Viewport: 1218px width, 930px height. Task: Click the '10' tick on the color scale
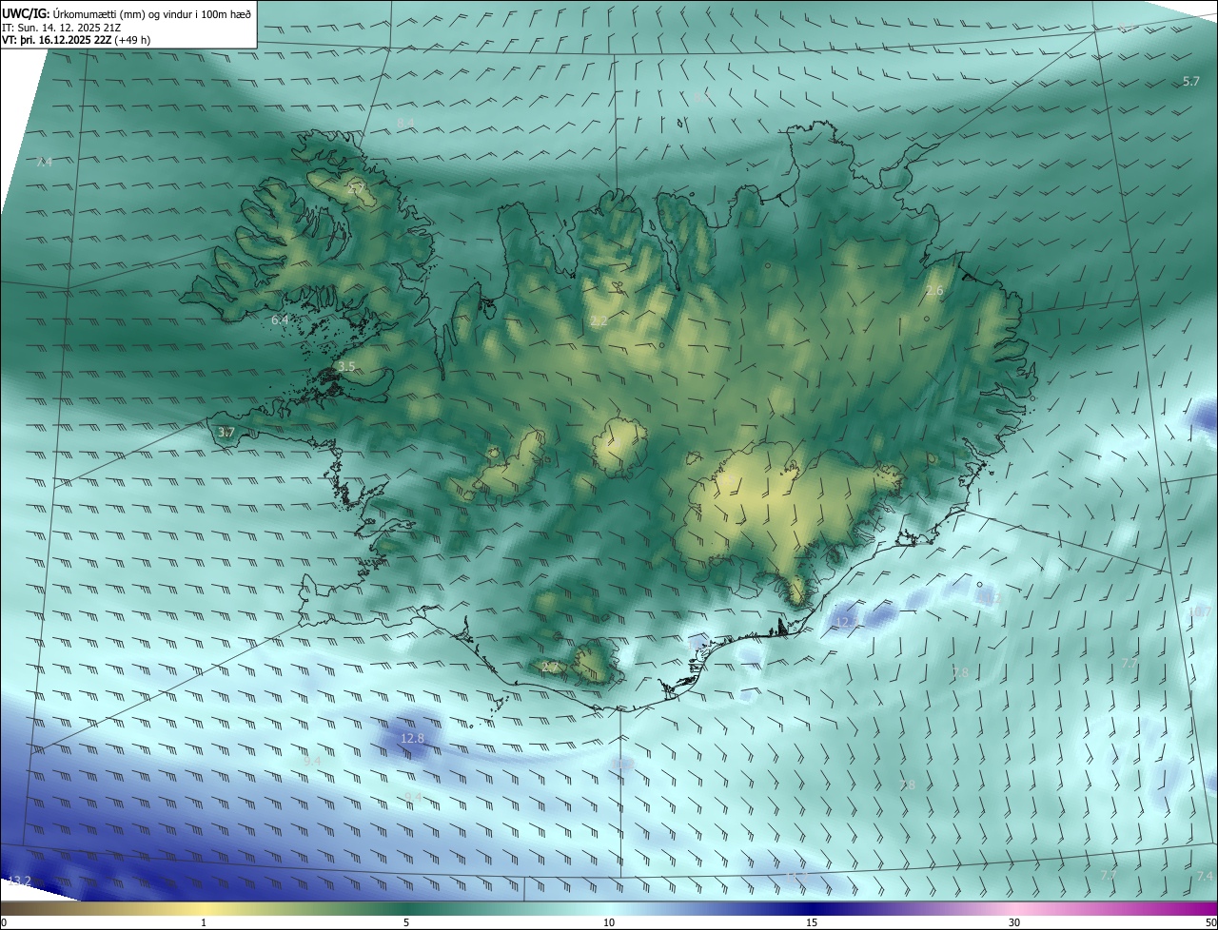[609, 922]
